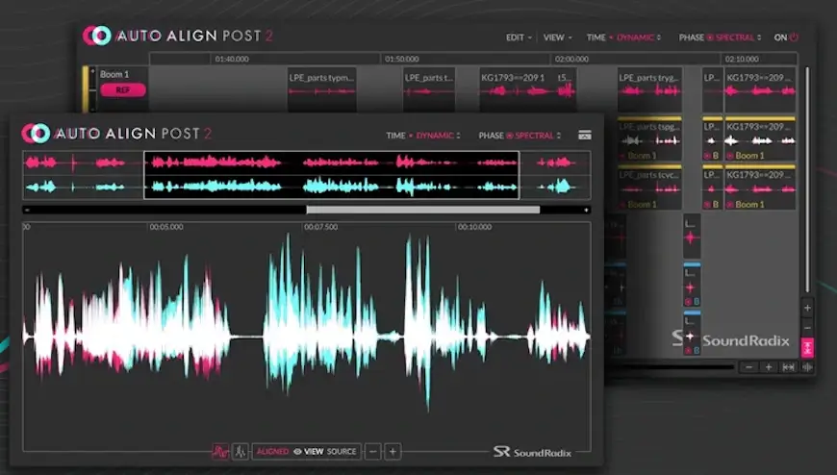The height and width of the screenshot is (475, 837).
Task: Select the KG1793==209 1 clip on Boom 1 track
Action: (x=527, y=88)
